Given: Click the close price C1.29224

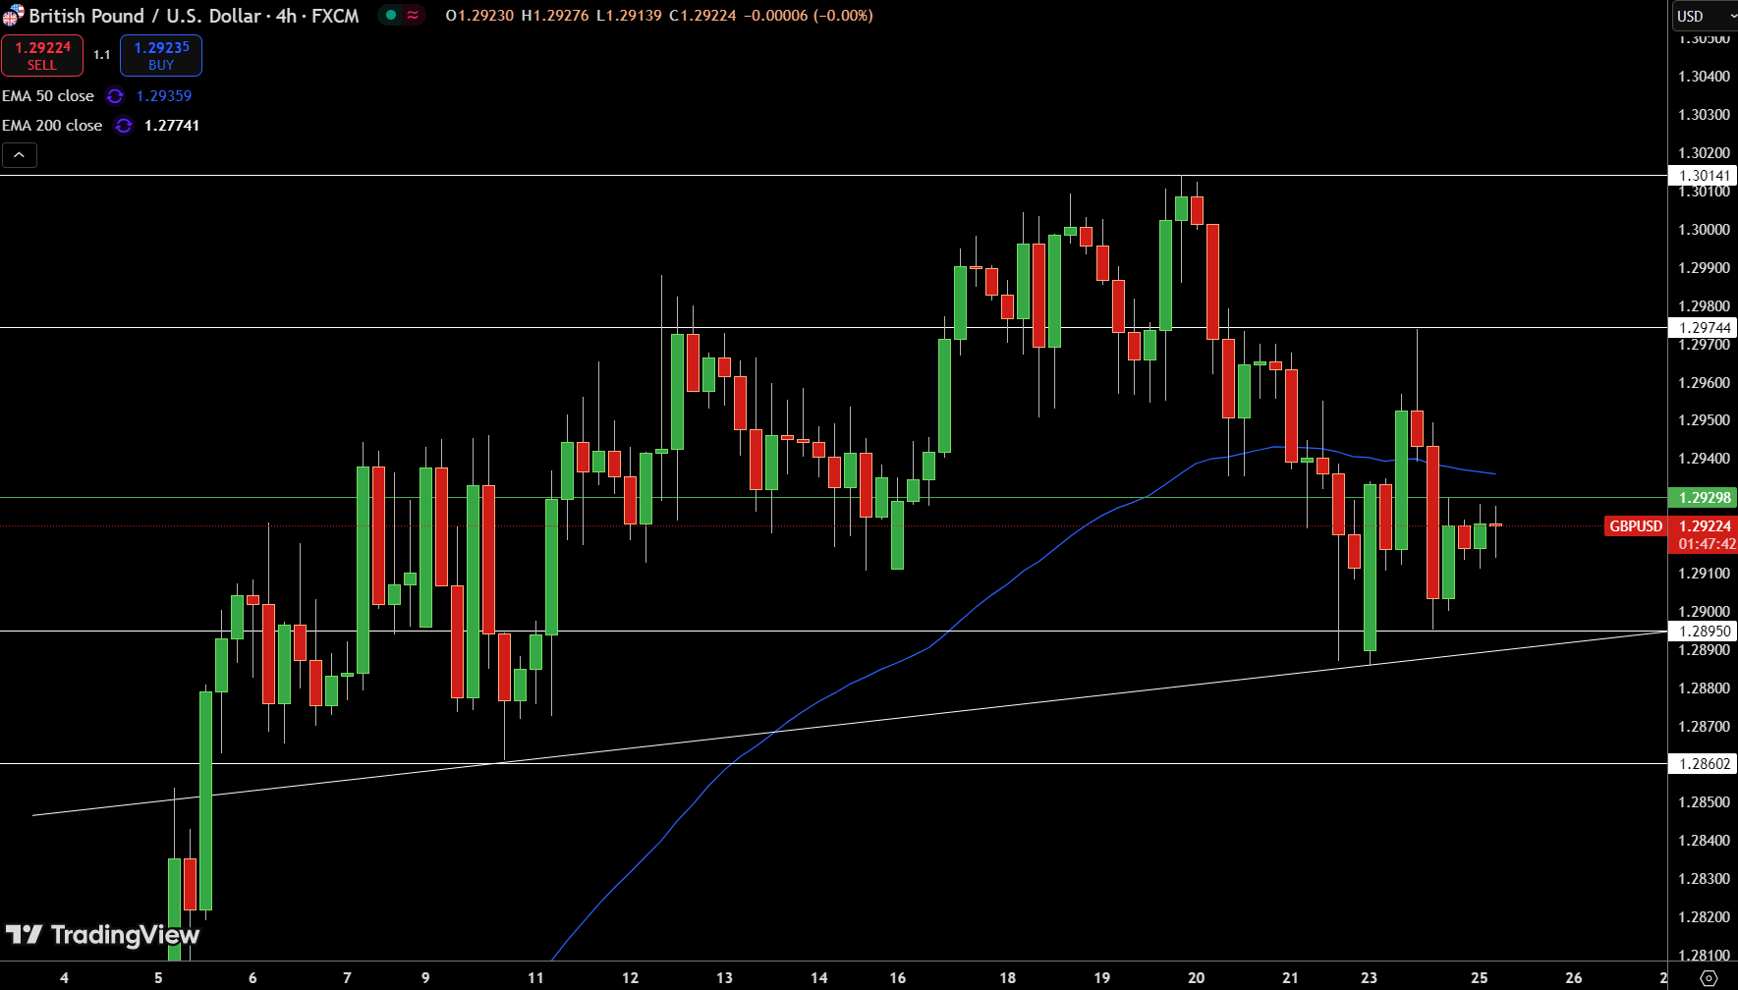Looking at the screenshot, I should click(702, 16).
